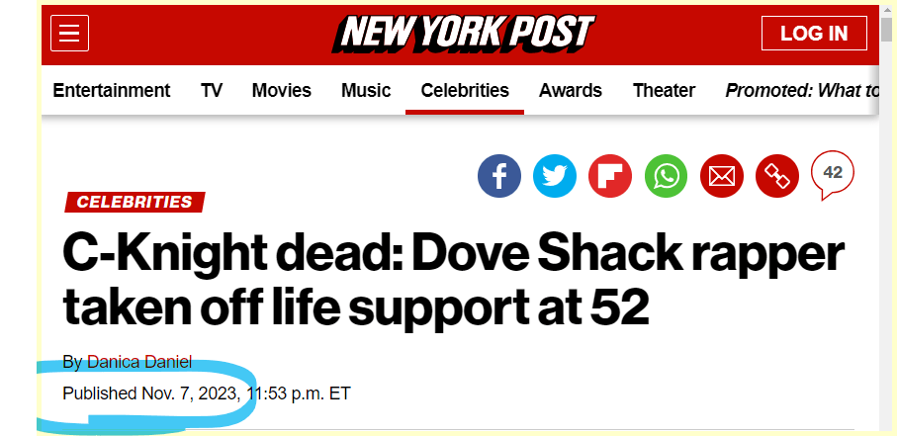Open the 42 comments bubble
This screenshot has height=437, width=897.
point(832,174)
